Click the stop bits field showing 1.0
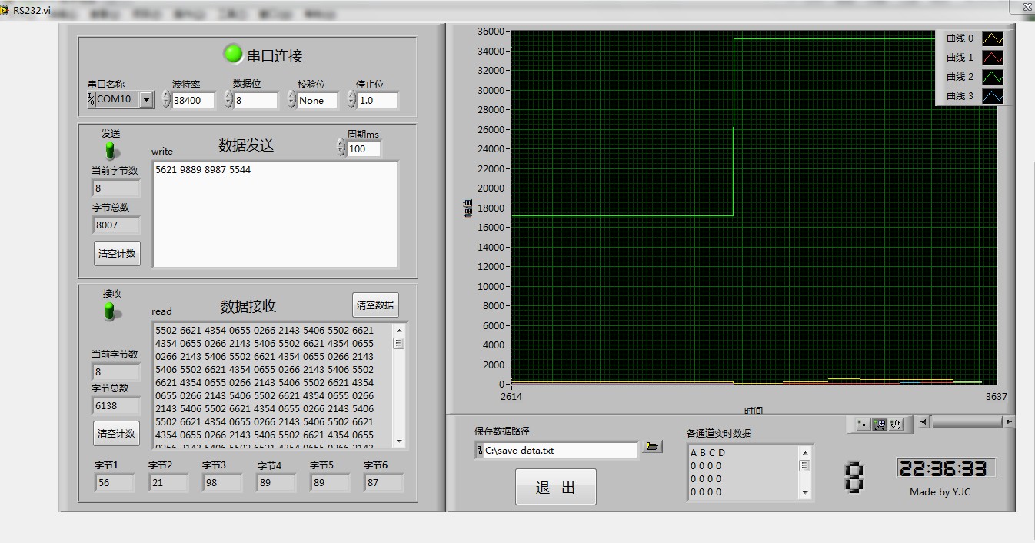This screenshot has height=543, width=1035. (378, 100)
